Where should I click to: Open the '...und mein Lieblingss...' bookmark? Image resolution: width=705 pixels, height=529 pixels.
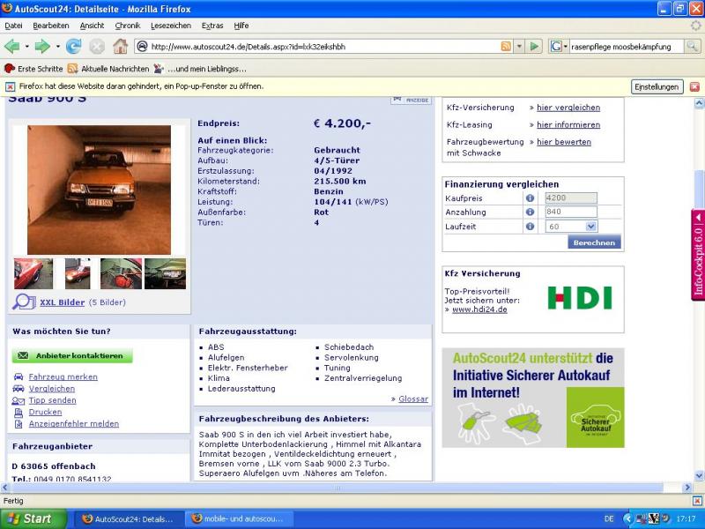coord(200,69)
